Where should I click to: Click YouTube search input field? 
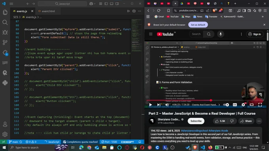(x=196, y=34)
